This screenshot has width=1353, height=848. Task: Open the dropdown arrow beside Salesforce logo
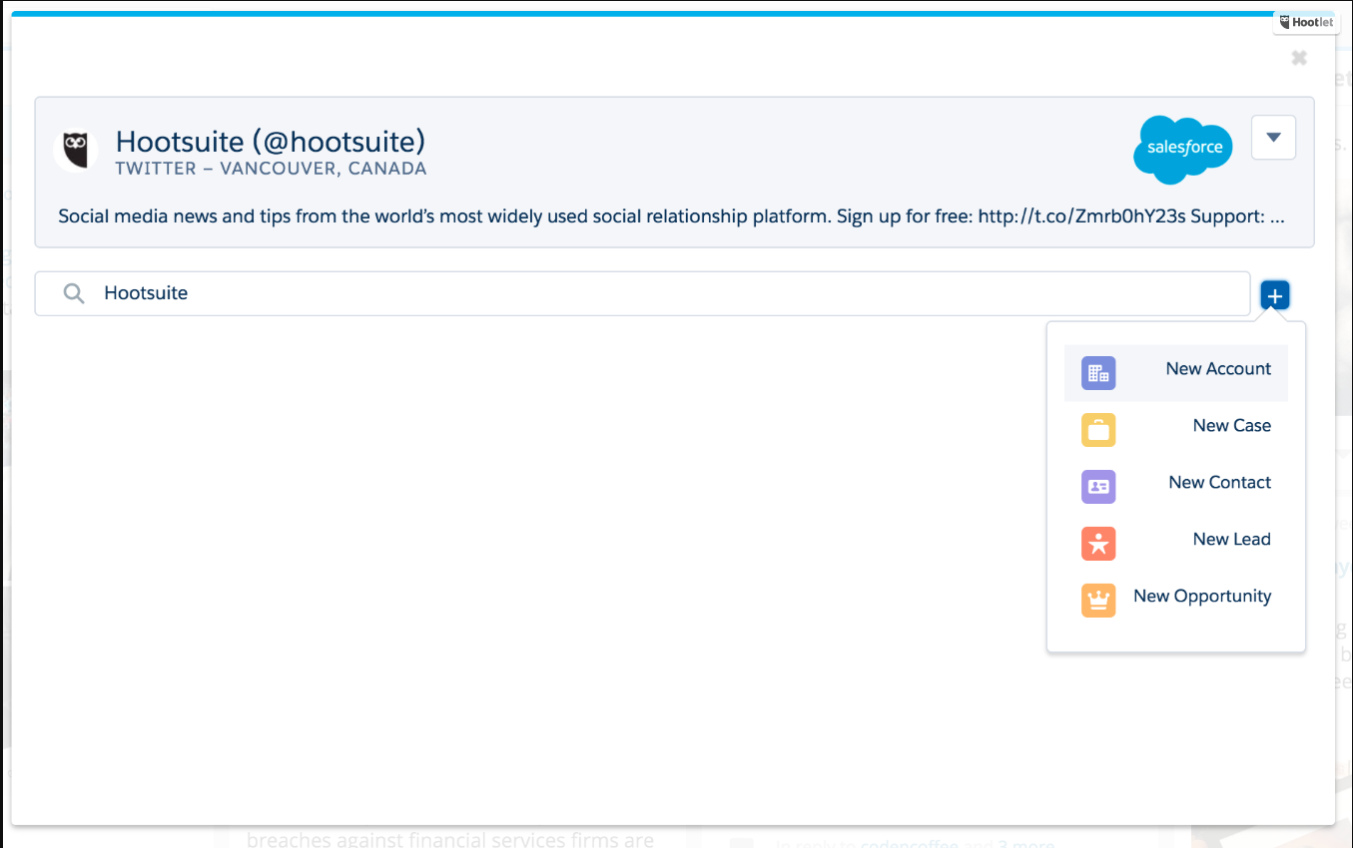pos(1273,138)
